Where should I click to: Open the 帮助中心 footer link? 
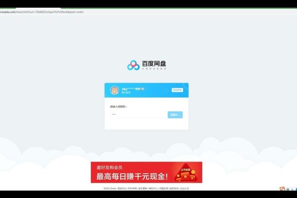click(153, 189)
